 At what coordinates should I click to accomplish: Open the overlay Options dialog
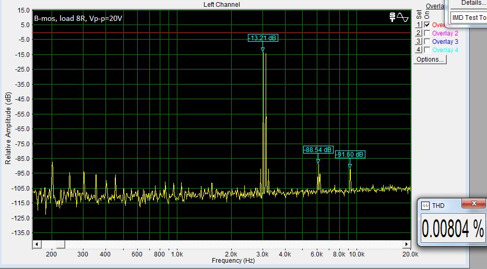tap(430, 60)
